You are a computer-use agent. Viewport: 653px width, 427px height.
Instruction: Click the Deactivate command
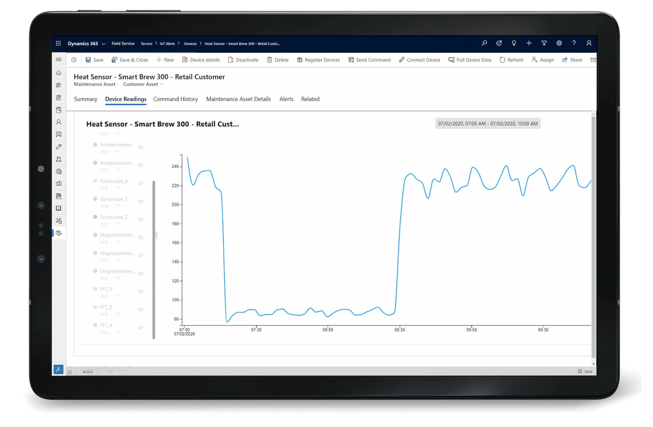[x=243, y=60]
